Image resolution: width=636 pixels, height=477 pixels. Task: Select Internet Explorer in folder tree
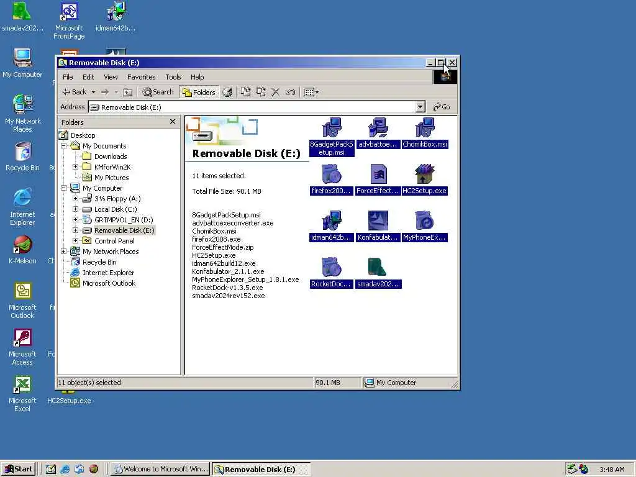[108, 273]
